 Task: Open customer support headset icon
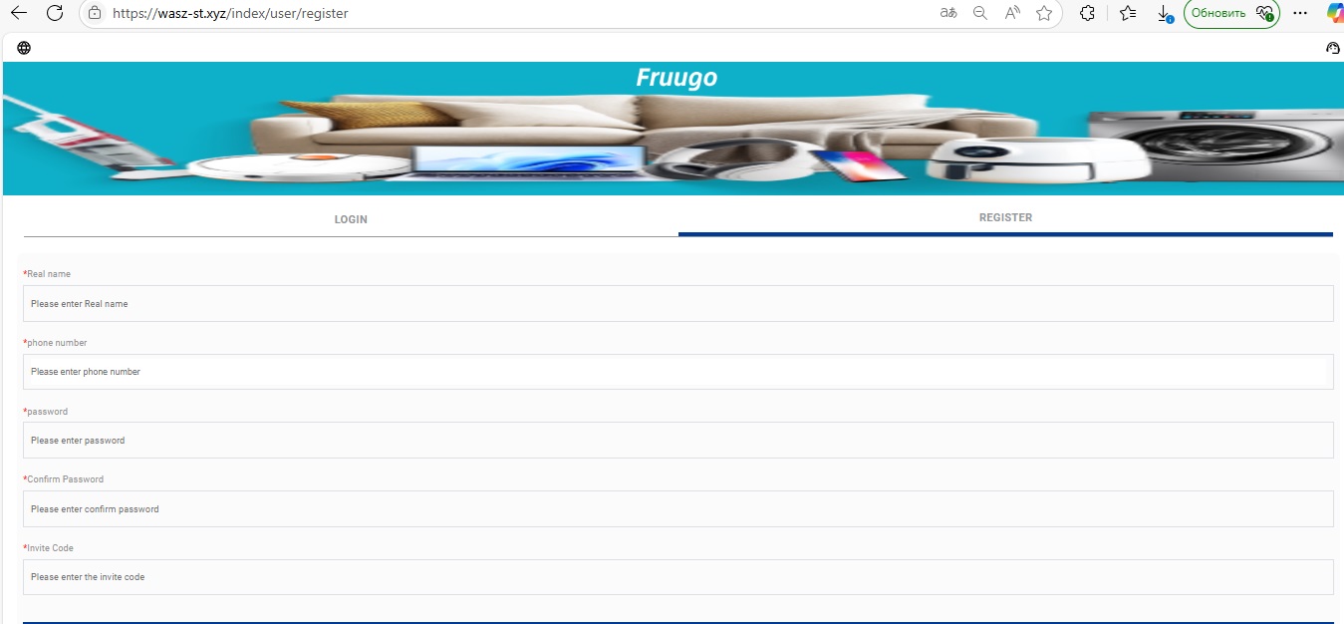1333,48
